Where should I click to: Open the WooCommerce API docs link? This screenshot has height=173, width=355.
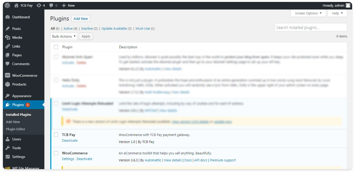pyautogui.click(x=201, y=160)
